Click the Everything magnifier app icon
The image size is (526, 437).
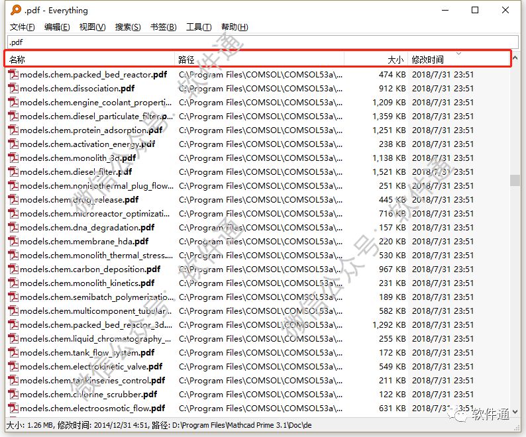pyautogui.click(x=15, y=10)
